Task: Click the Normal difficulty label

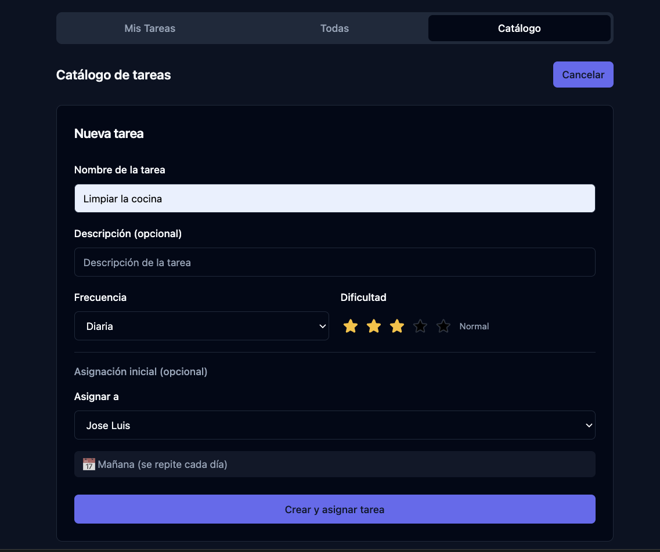Action: click(474, 326)
